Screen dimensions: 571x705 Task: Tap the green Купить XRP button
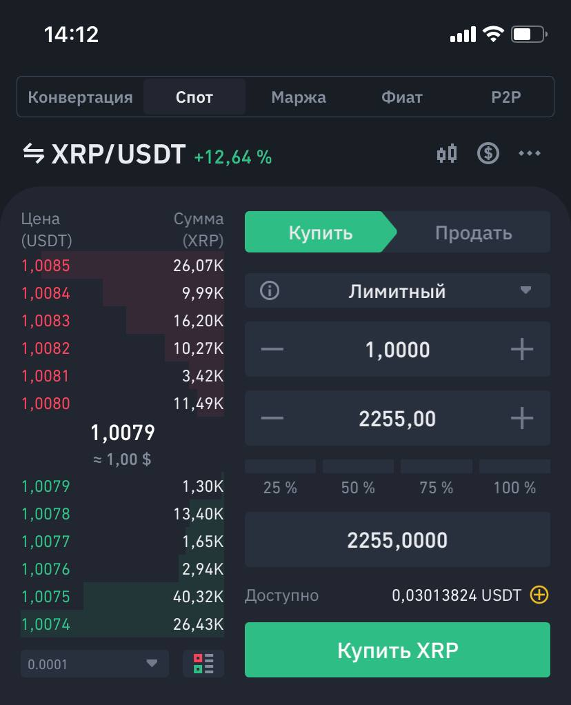pyautogui.click(x=397, y=650)
